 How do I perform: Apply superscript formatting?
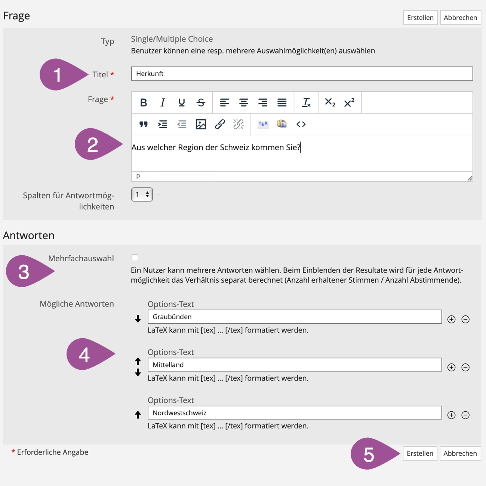click(349, 102)
